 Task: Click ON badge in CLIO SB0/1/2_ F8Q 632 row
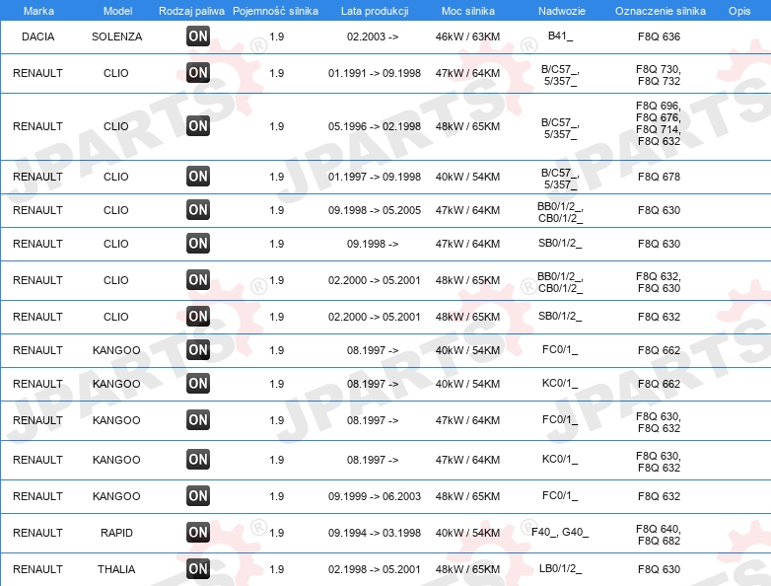click(x=198, y=316)
